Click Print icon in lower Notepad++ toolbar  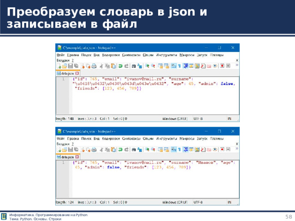[94, 150]
